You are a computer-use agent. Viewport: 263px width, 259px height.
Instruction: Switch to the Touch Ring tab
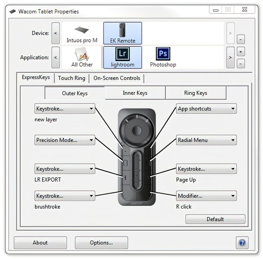coord(71,78)
